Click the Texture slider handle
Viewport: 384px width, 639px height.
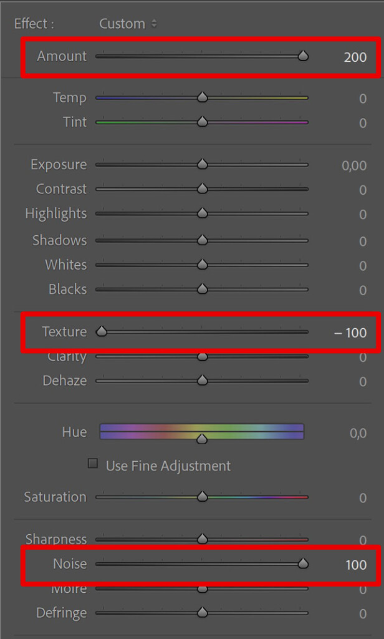tap(102, 331)
